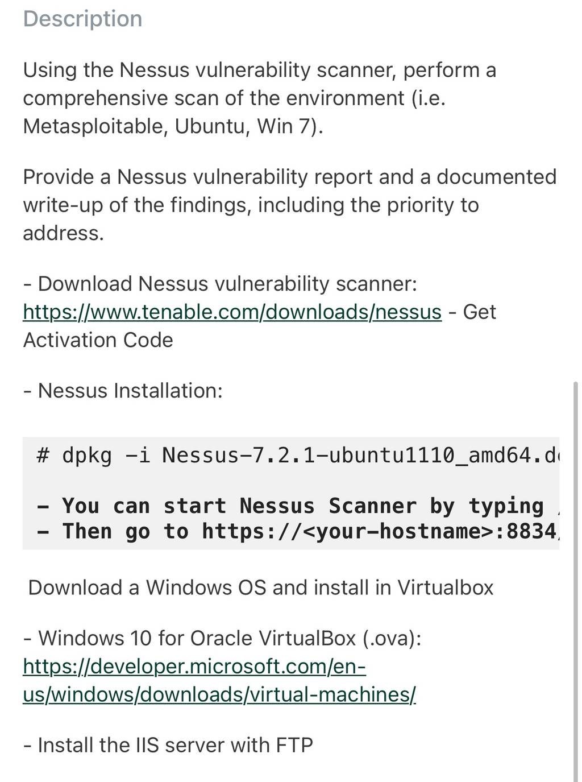This screenshot has width=582, height=782.
Task: Click the Description heading
Action: pyautogui.click(x=82, y=18)
